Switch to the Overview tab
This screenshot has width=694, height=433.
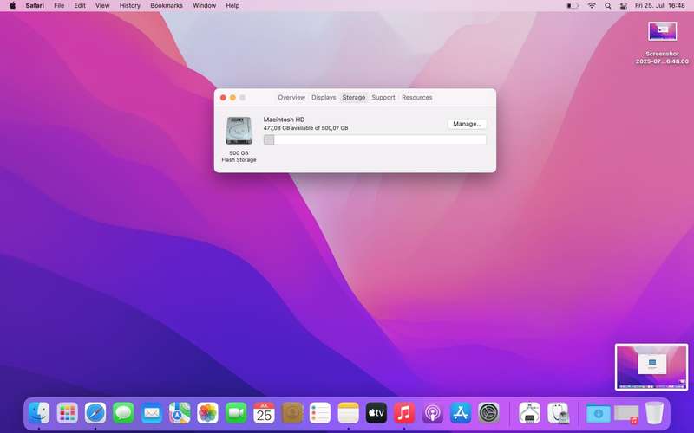pyautogui.click(x=291, y=97)
